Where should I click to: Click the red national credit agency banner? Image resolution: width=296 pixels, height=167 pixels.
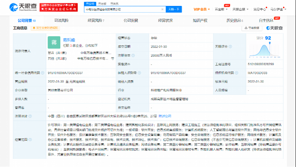[58, 7]
